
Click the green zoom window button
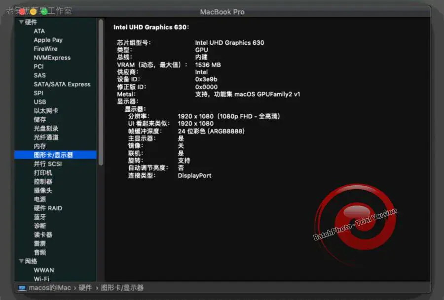tap(44, 12)
